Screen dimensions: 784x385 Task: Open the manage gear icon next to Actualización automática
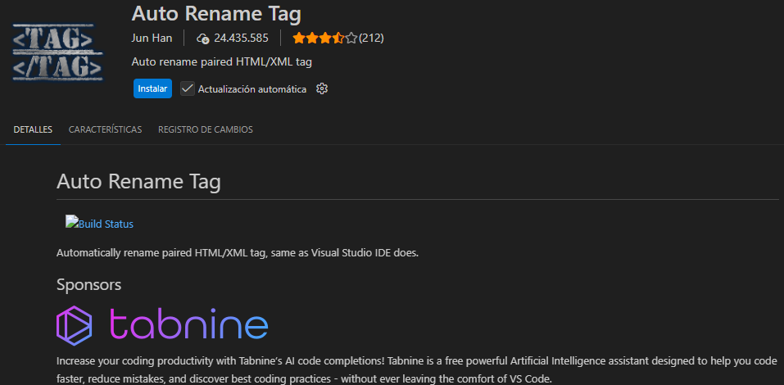322,88
